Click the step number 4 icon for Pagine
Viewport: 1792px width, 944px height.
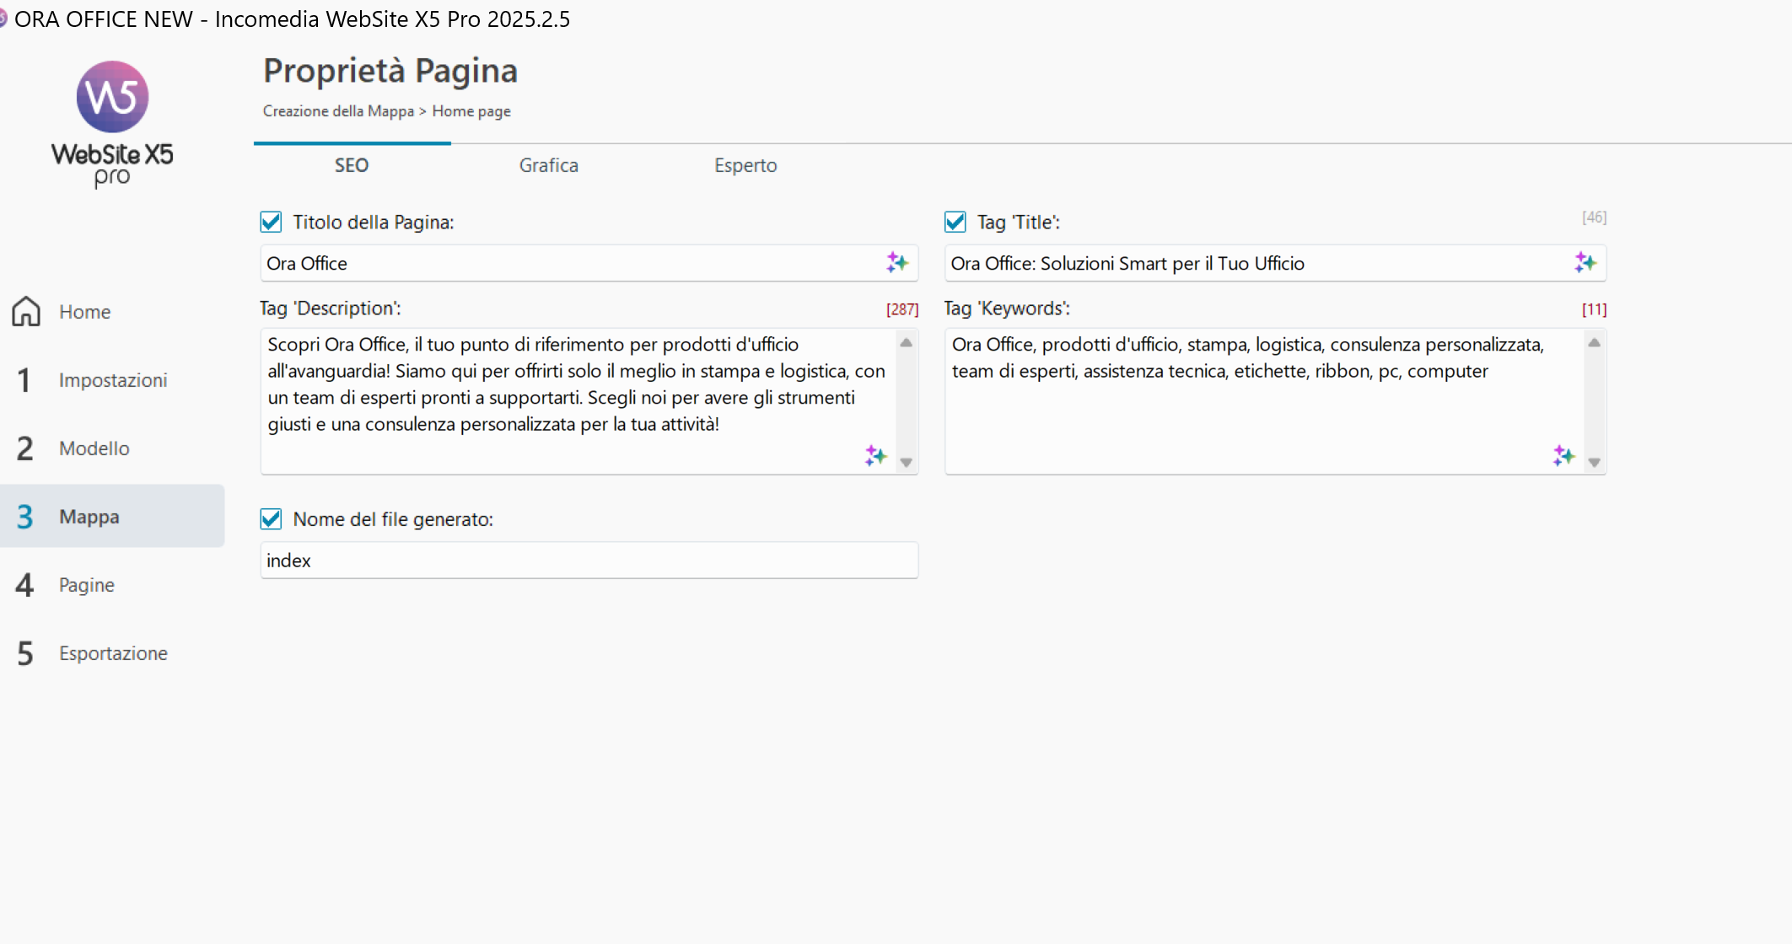pos(24,585)
